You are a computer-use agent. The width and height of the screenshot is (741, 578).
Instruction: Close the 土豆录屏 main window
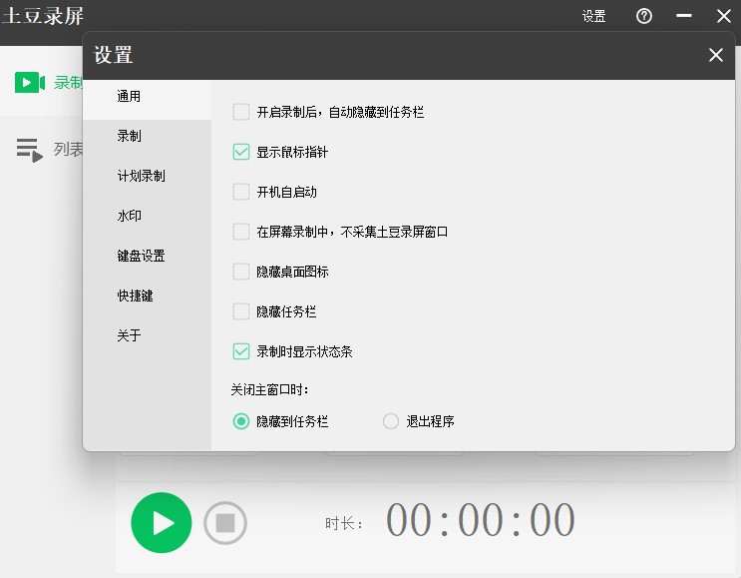pos(723,16)
